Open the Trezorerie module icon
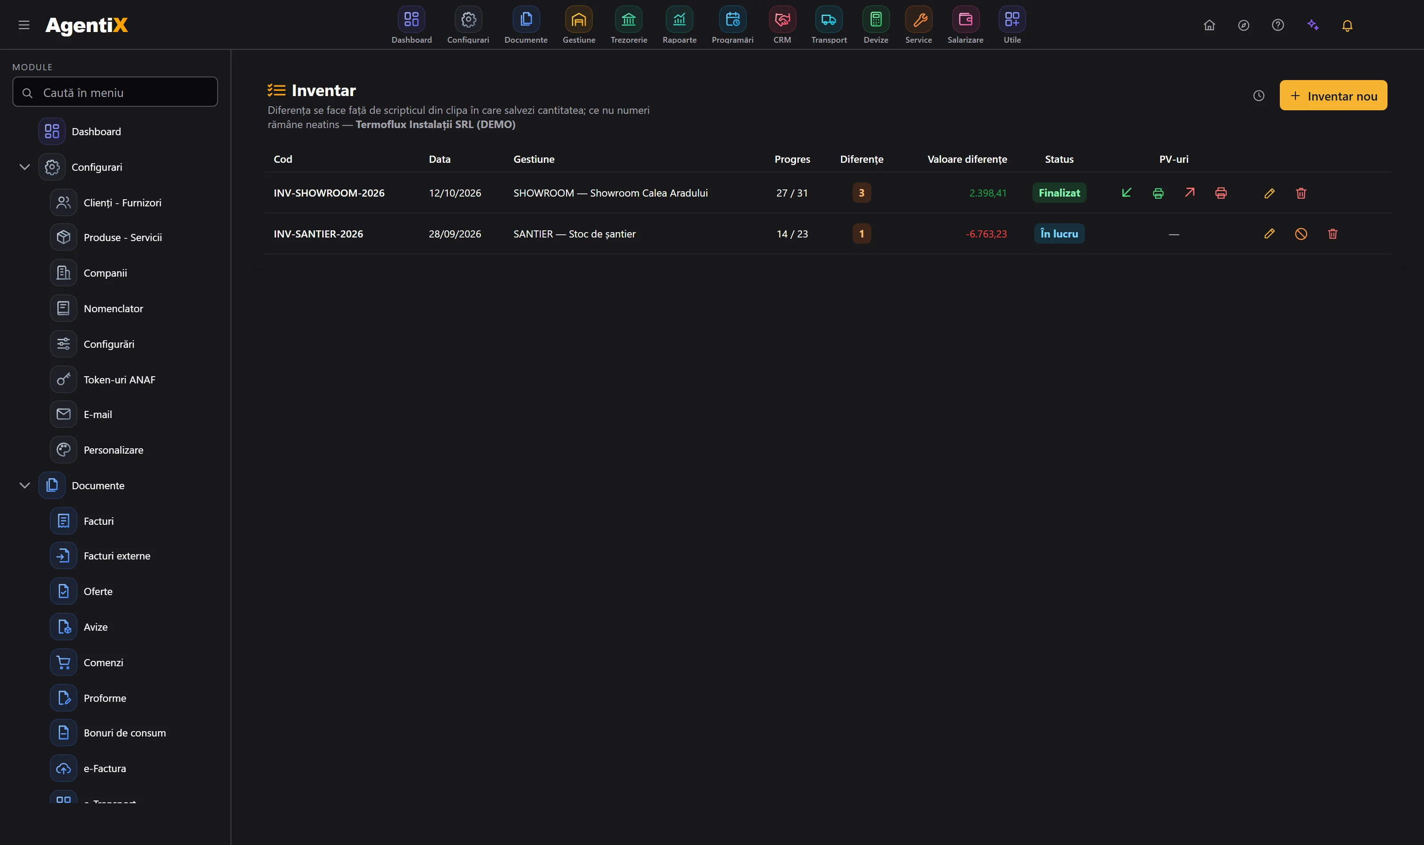The image size is (1424, 845). pyautogui.click(x=628, y=20)
